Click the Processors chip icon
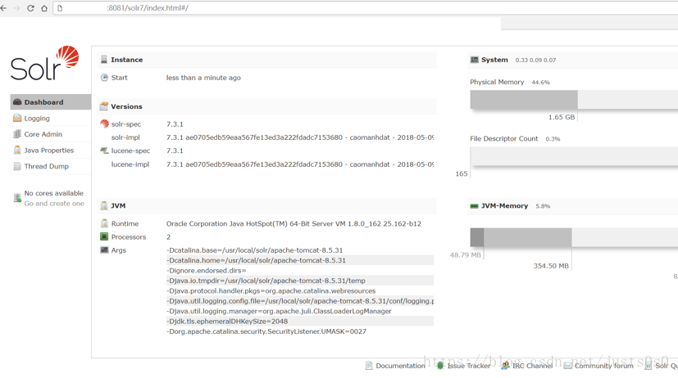The image size is (678, 378). (x=104, y=236)
